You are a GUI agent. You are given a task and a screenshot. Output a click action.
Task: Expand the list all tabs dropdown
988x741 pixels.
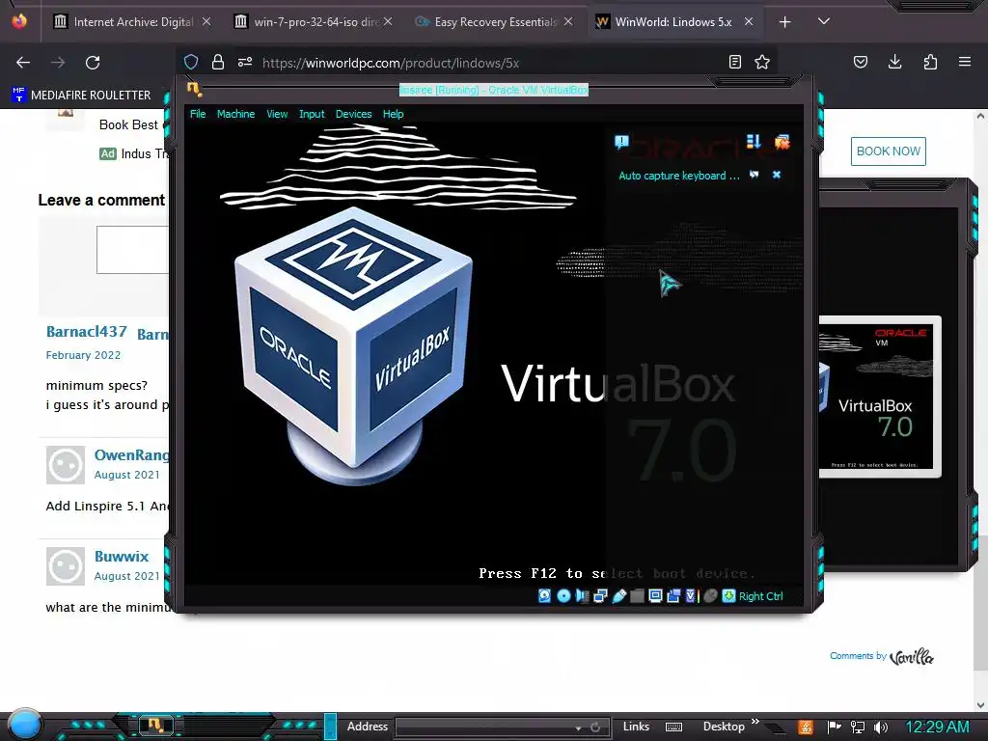click(824, 21)
